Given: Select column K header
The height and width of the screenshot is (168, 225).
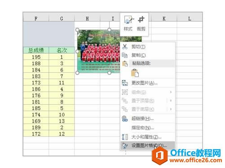Looking at the screenshot, I should point(164,18).
